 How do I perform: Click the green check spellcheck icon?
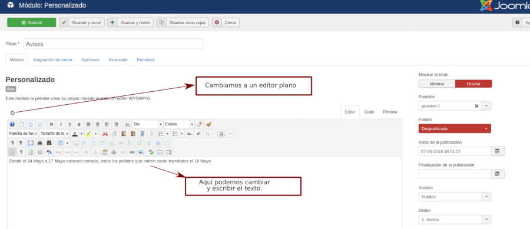coord(151,152)
